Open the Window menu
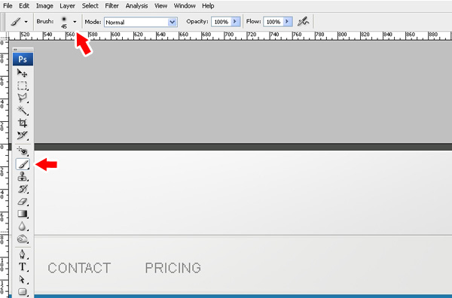452x298 pixels. (185, 6)
